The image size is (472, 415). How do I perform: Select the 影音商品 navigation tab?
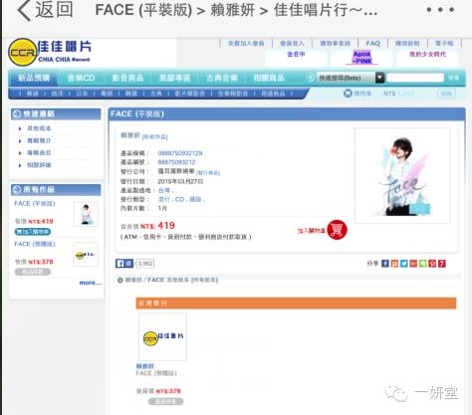click(x=127, y=78)
